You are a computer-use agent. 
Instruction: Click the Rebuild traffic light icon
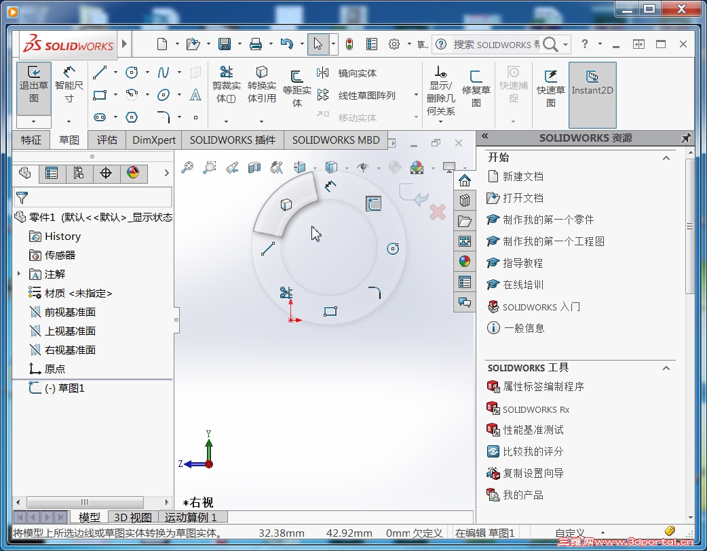pos(349,44)
